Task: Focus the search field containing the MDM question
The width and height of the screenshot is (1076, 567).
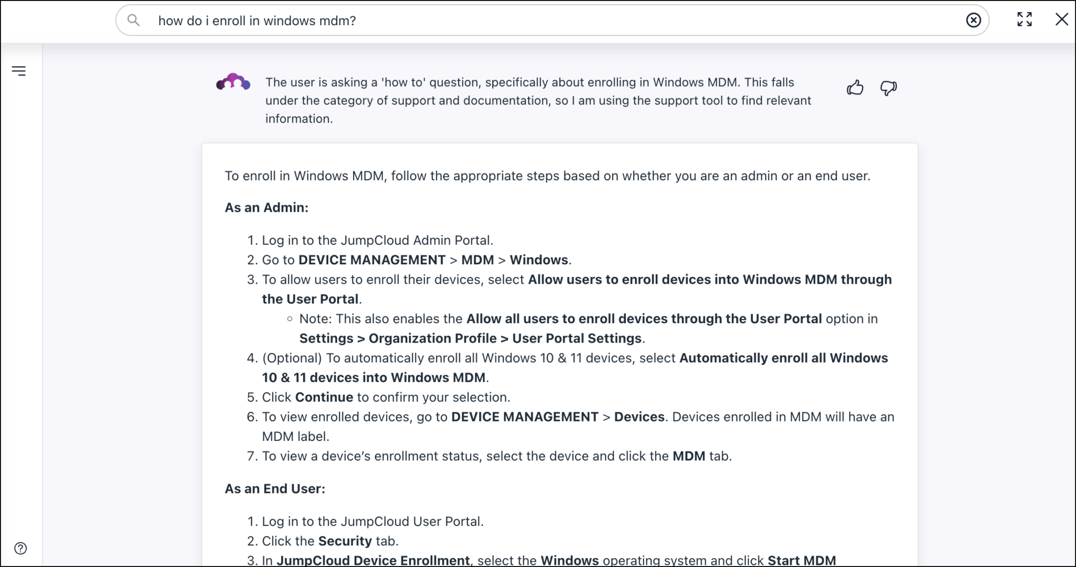Action: pyautogui.click(x=525, y=20)
